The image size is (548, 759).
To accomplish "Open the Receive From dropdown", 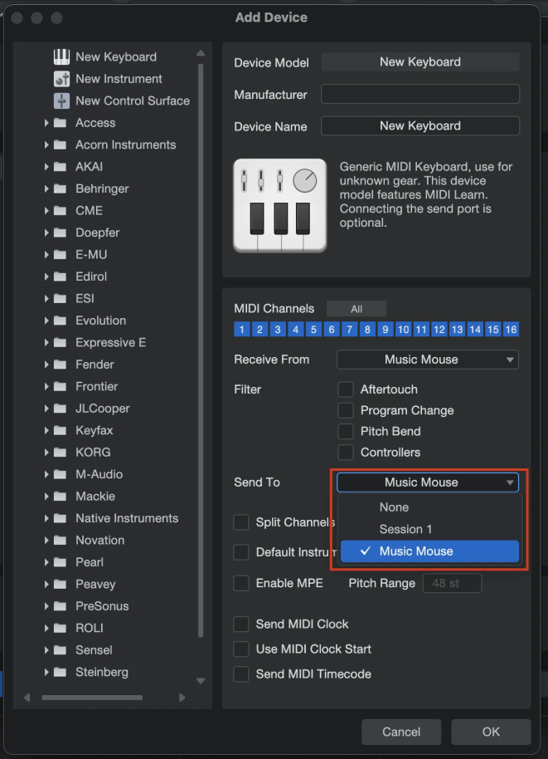I will pos(427,360).
